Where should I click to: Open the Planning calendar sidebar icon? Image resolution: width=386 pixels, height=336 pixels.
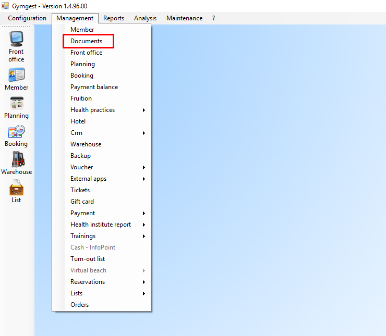click(x=16, y=108)
